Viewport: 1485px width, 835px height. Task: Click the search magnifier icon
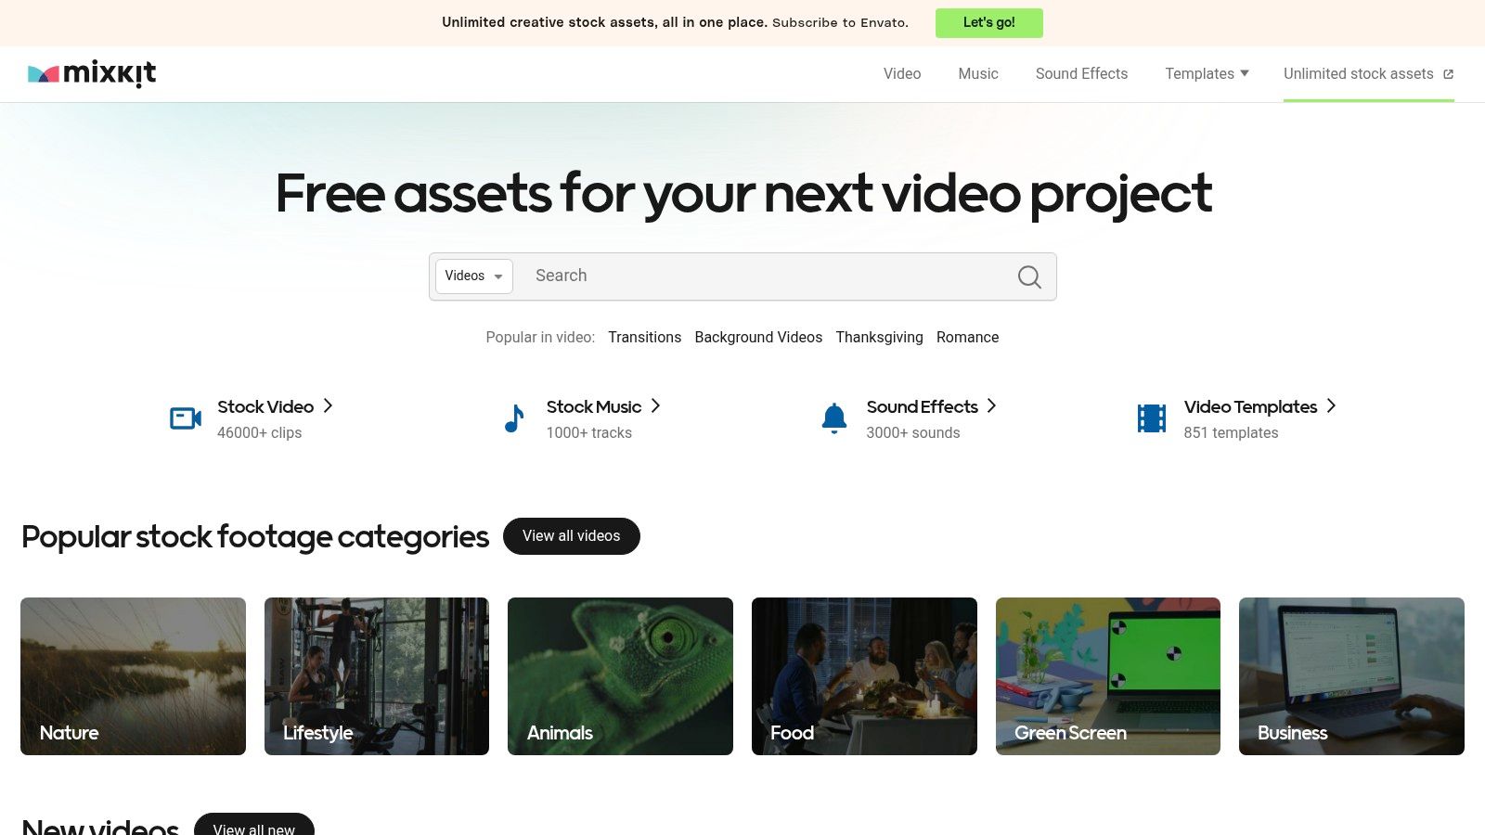point(1029,276)
